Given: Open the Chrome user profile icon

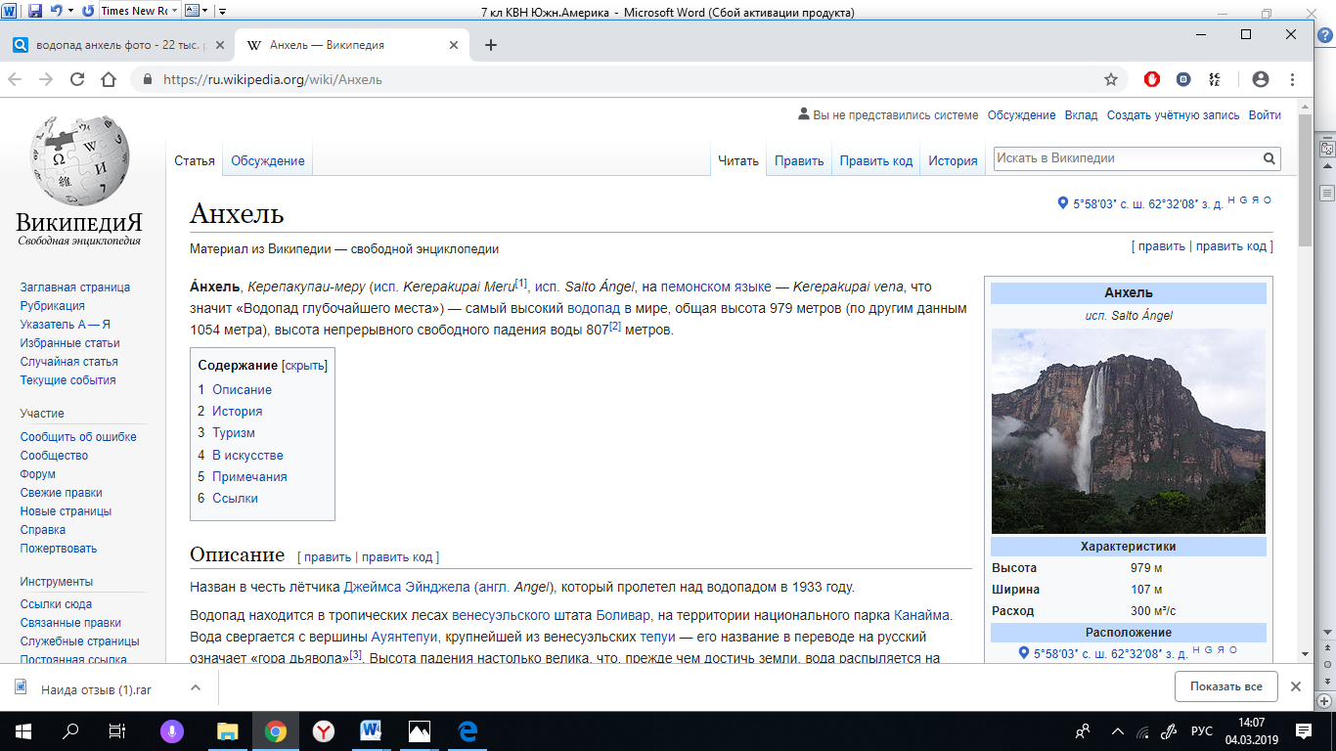Looking at the screenshot, I should pyautogui.click(x=1260, y=79).
